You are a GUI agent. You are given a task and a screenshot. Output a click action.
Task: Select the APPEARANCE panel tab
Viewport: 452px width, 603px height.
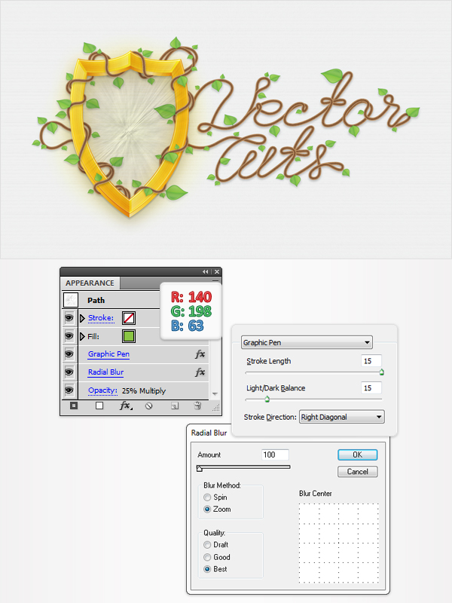point(90,283)
